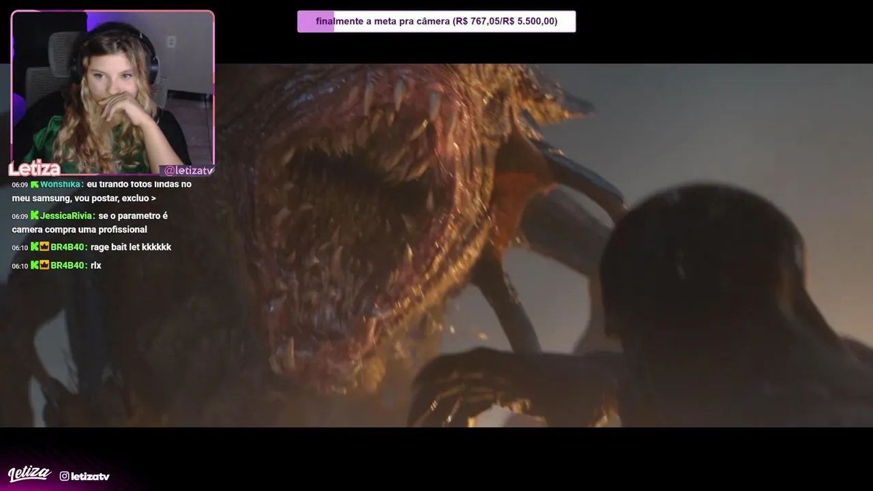
Task: Click the letizatv handle beside Instagram icon
Action: (x=90, y=477)
